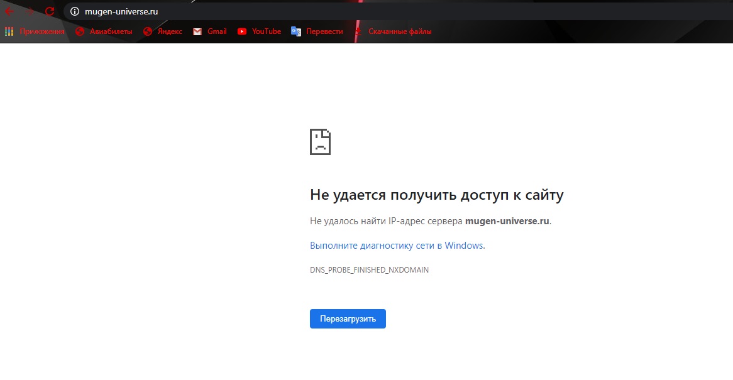Screen dimensions: 733x380
Task: Open the YouTube bookmark
Action: 259,31
